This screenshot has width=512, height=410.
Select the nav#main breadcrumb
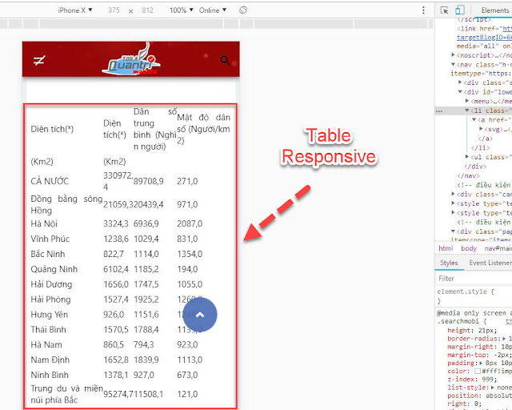point(498,248)
